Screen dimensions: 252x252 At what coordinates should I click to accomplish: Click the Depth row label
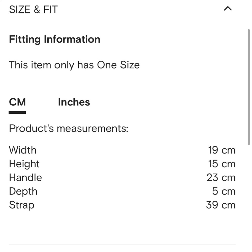(23, 191)
